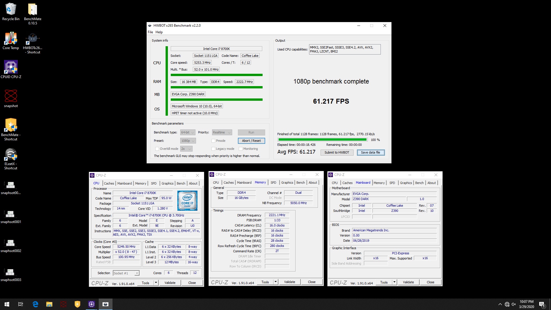The width and height of the screenshot is (551, 310).
Task: Click the Save data file button
Action: click(370, 152)
